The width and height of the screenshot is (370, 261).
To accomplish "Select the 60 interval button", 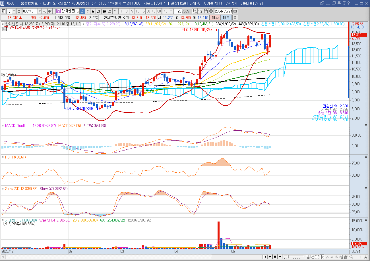I will click(x=159, y=11).
